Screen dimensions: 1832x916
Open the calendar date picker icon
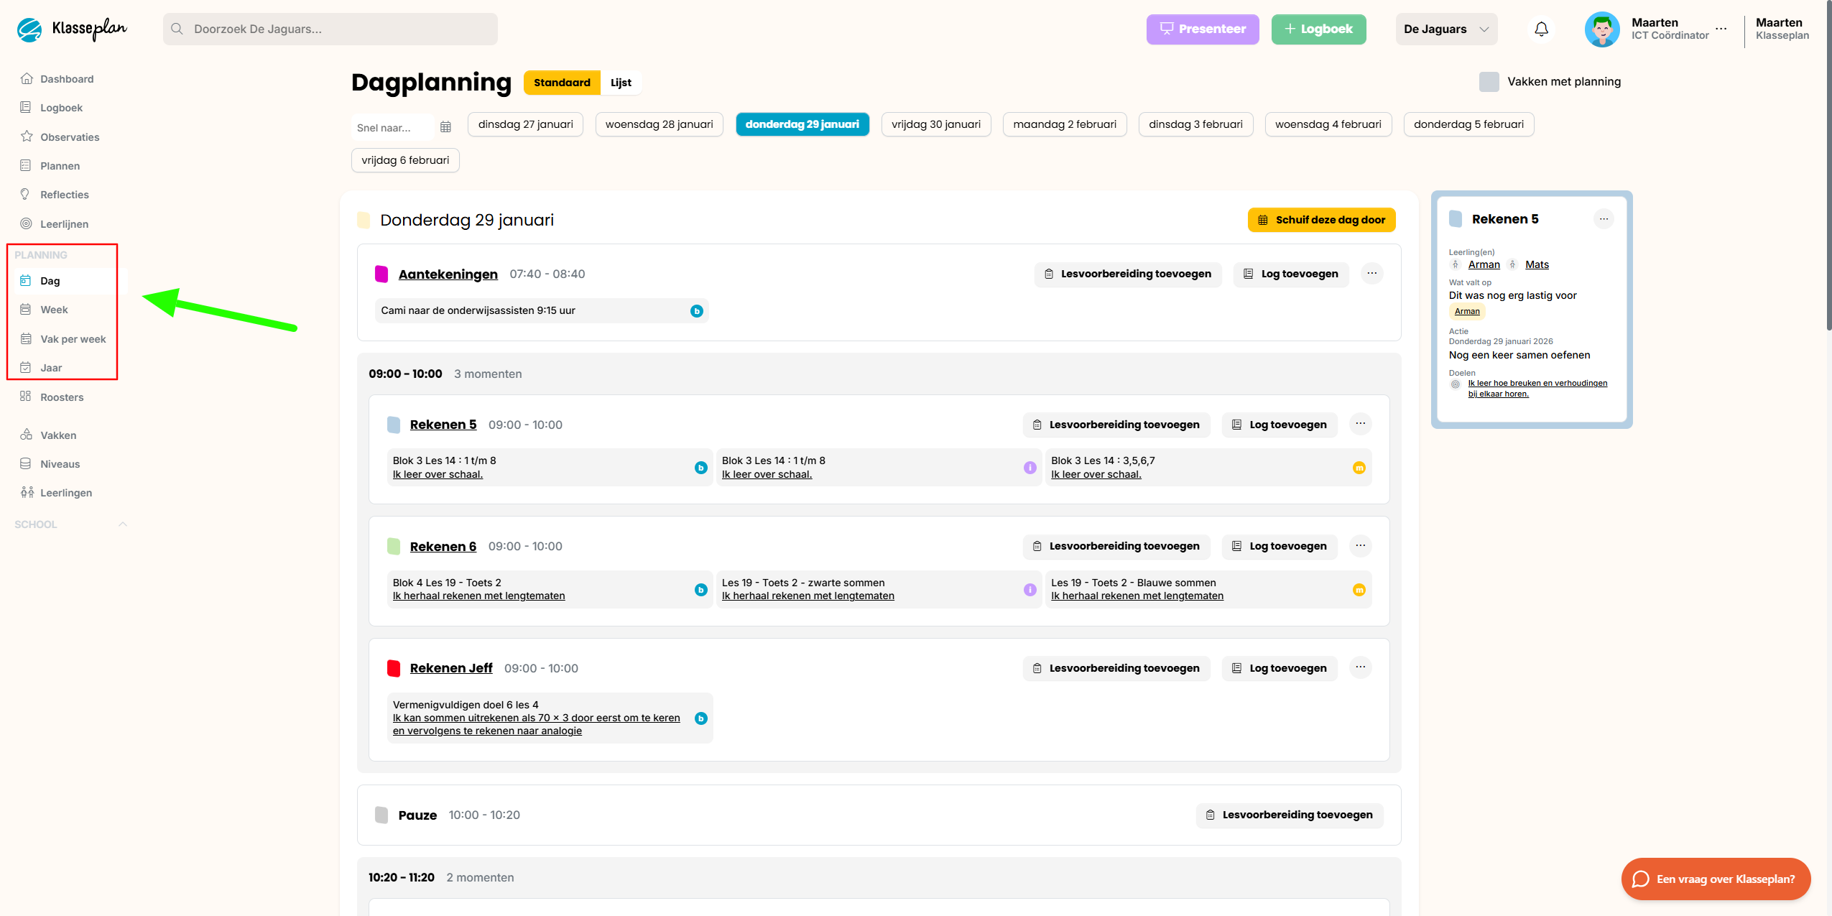pyautogui.click(x=445, y=127)
